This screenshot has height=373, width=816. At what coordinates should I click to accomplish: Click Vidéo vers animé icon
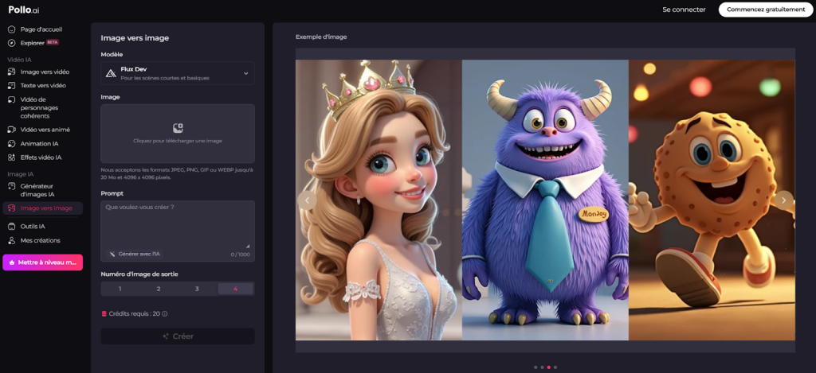tap(11, 130)
